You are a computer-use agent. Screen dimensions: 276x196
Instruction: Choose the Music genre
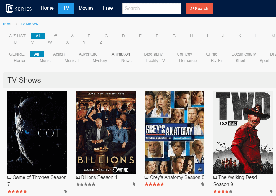(x=45, y=61)
